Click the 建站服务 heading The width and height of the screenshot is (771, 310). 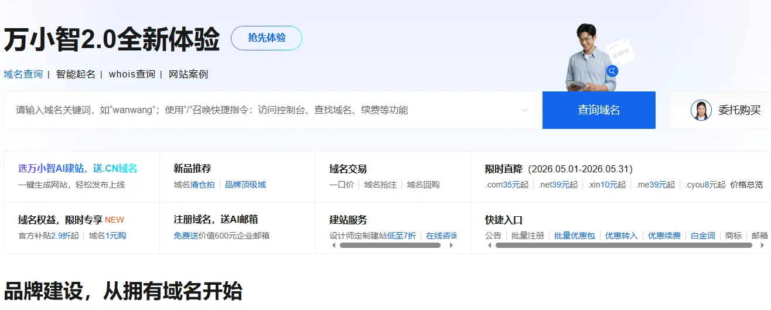coord(348,220)
